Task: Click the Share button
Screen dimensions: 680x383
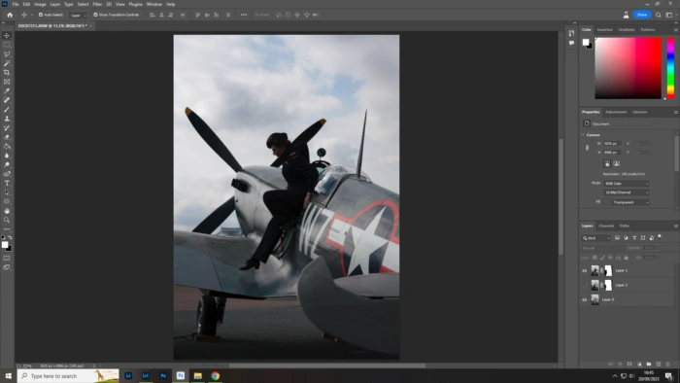Action: (642, 15)
